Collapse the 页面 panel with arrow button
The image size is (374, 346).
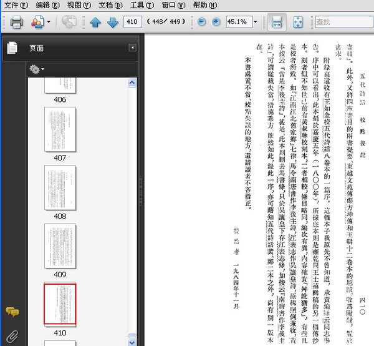point(132,47)
